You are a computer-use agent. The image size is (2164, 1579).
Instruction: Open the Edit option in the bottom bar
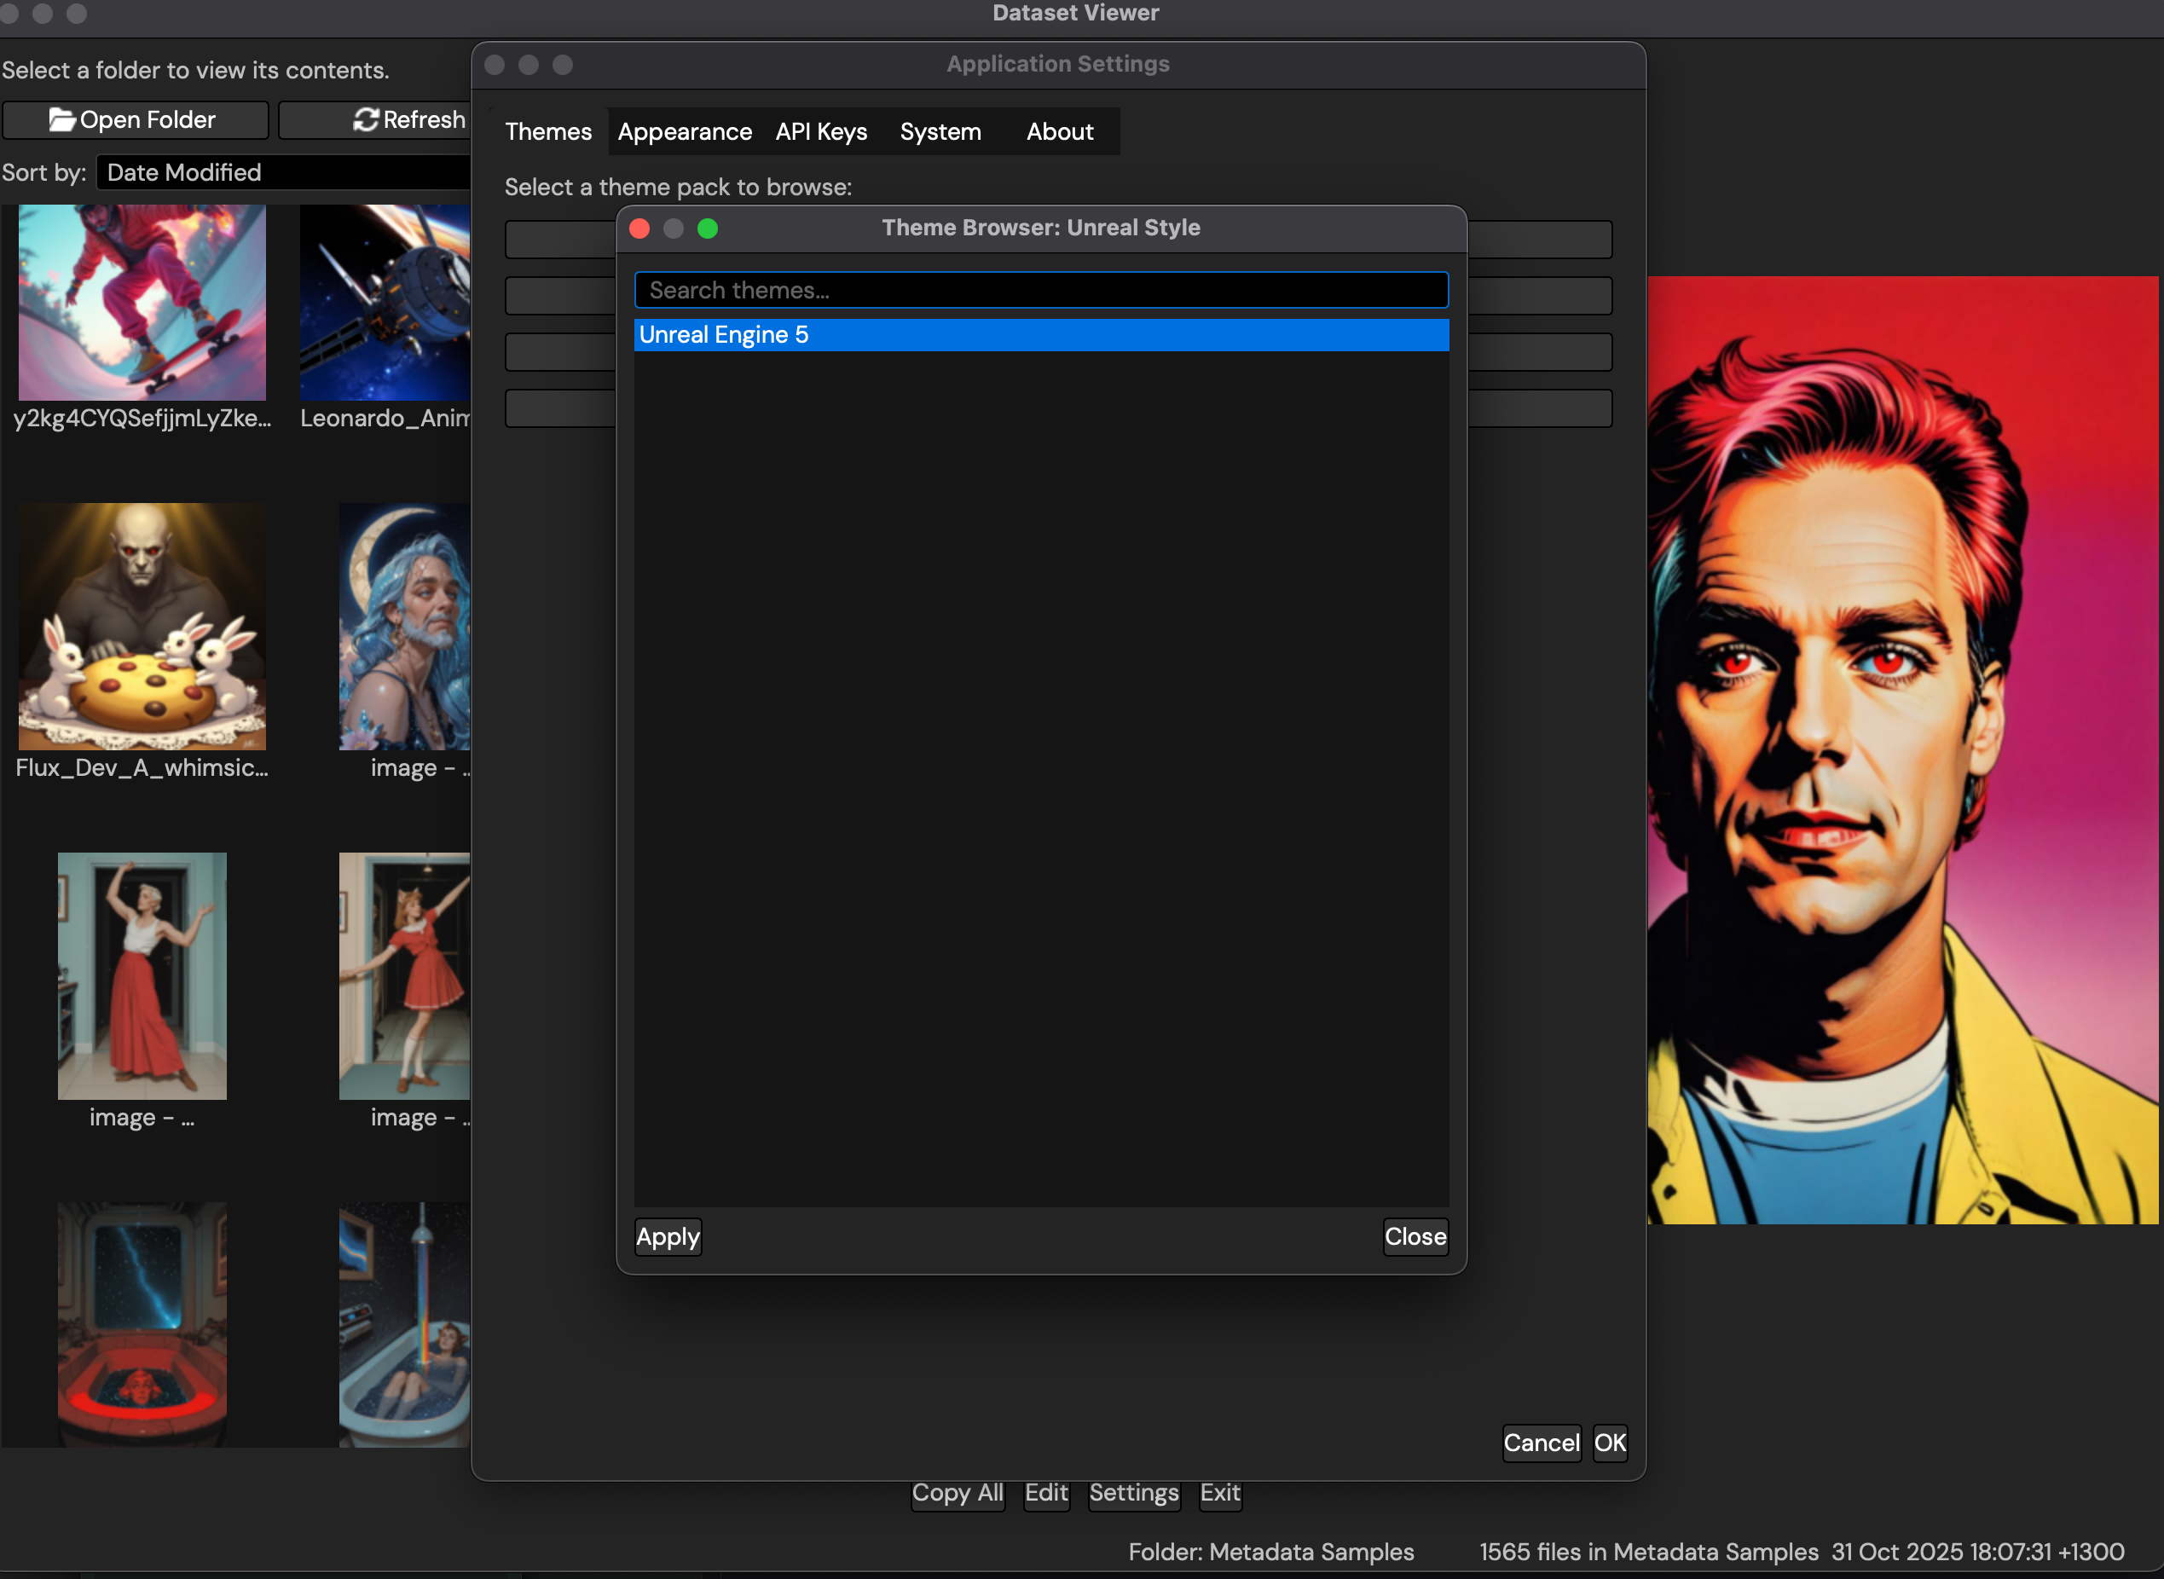pos(1045,1493)
